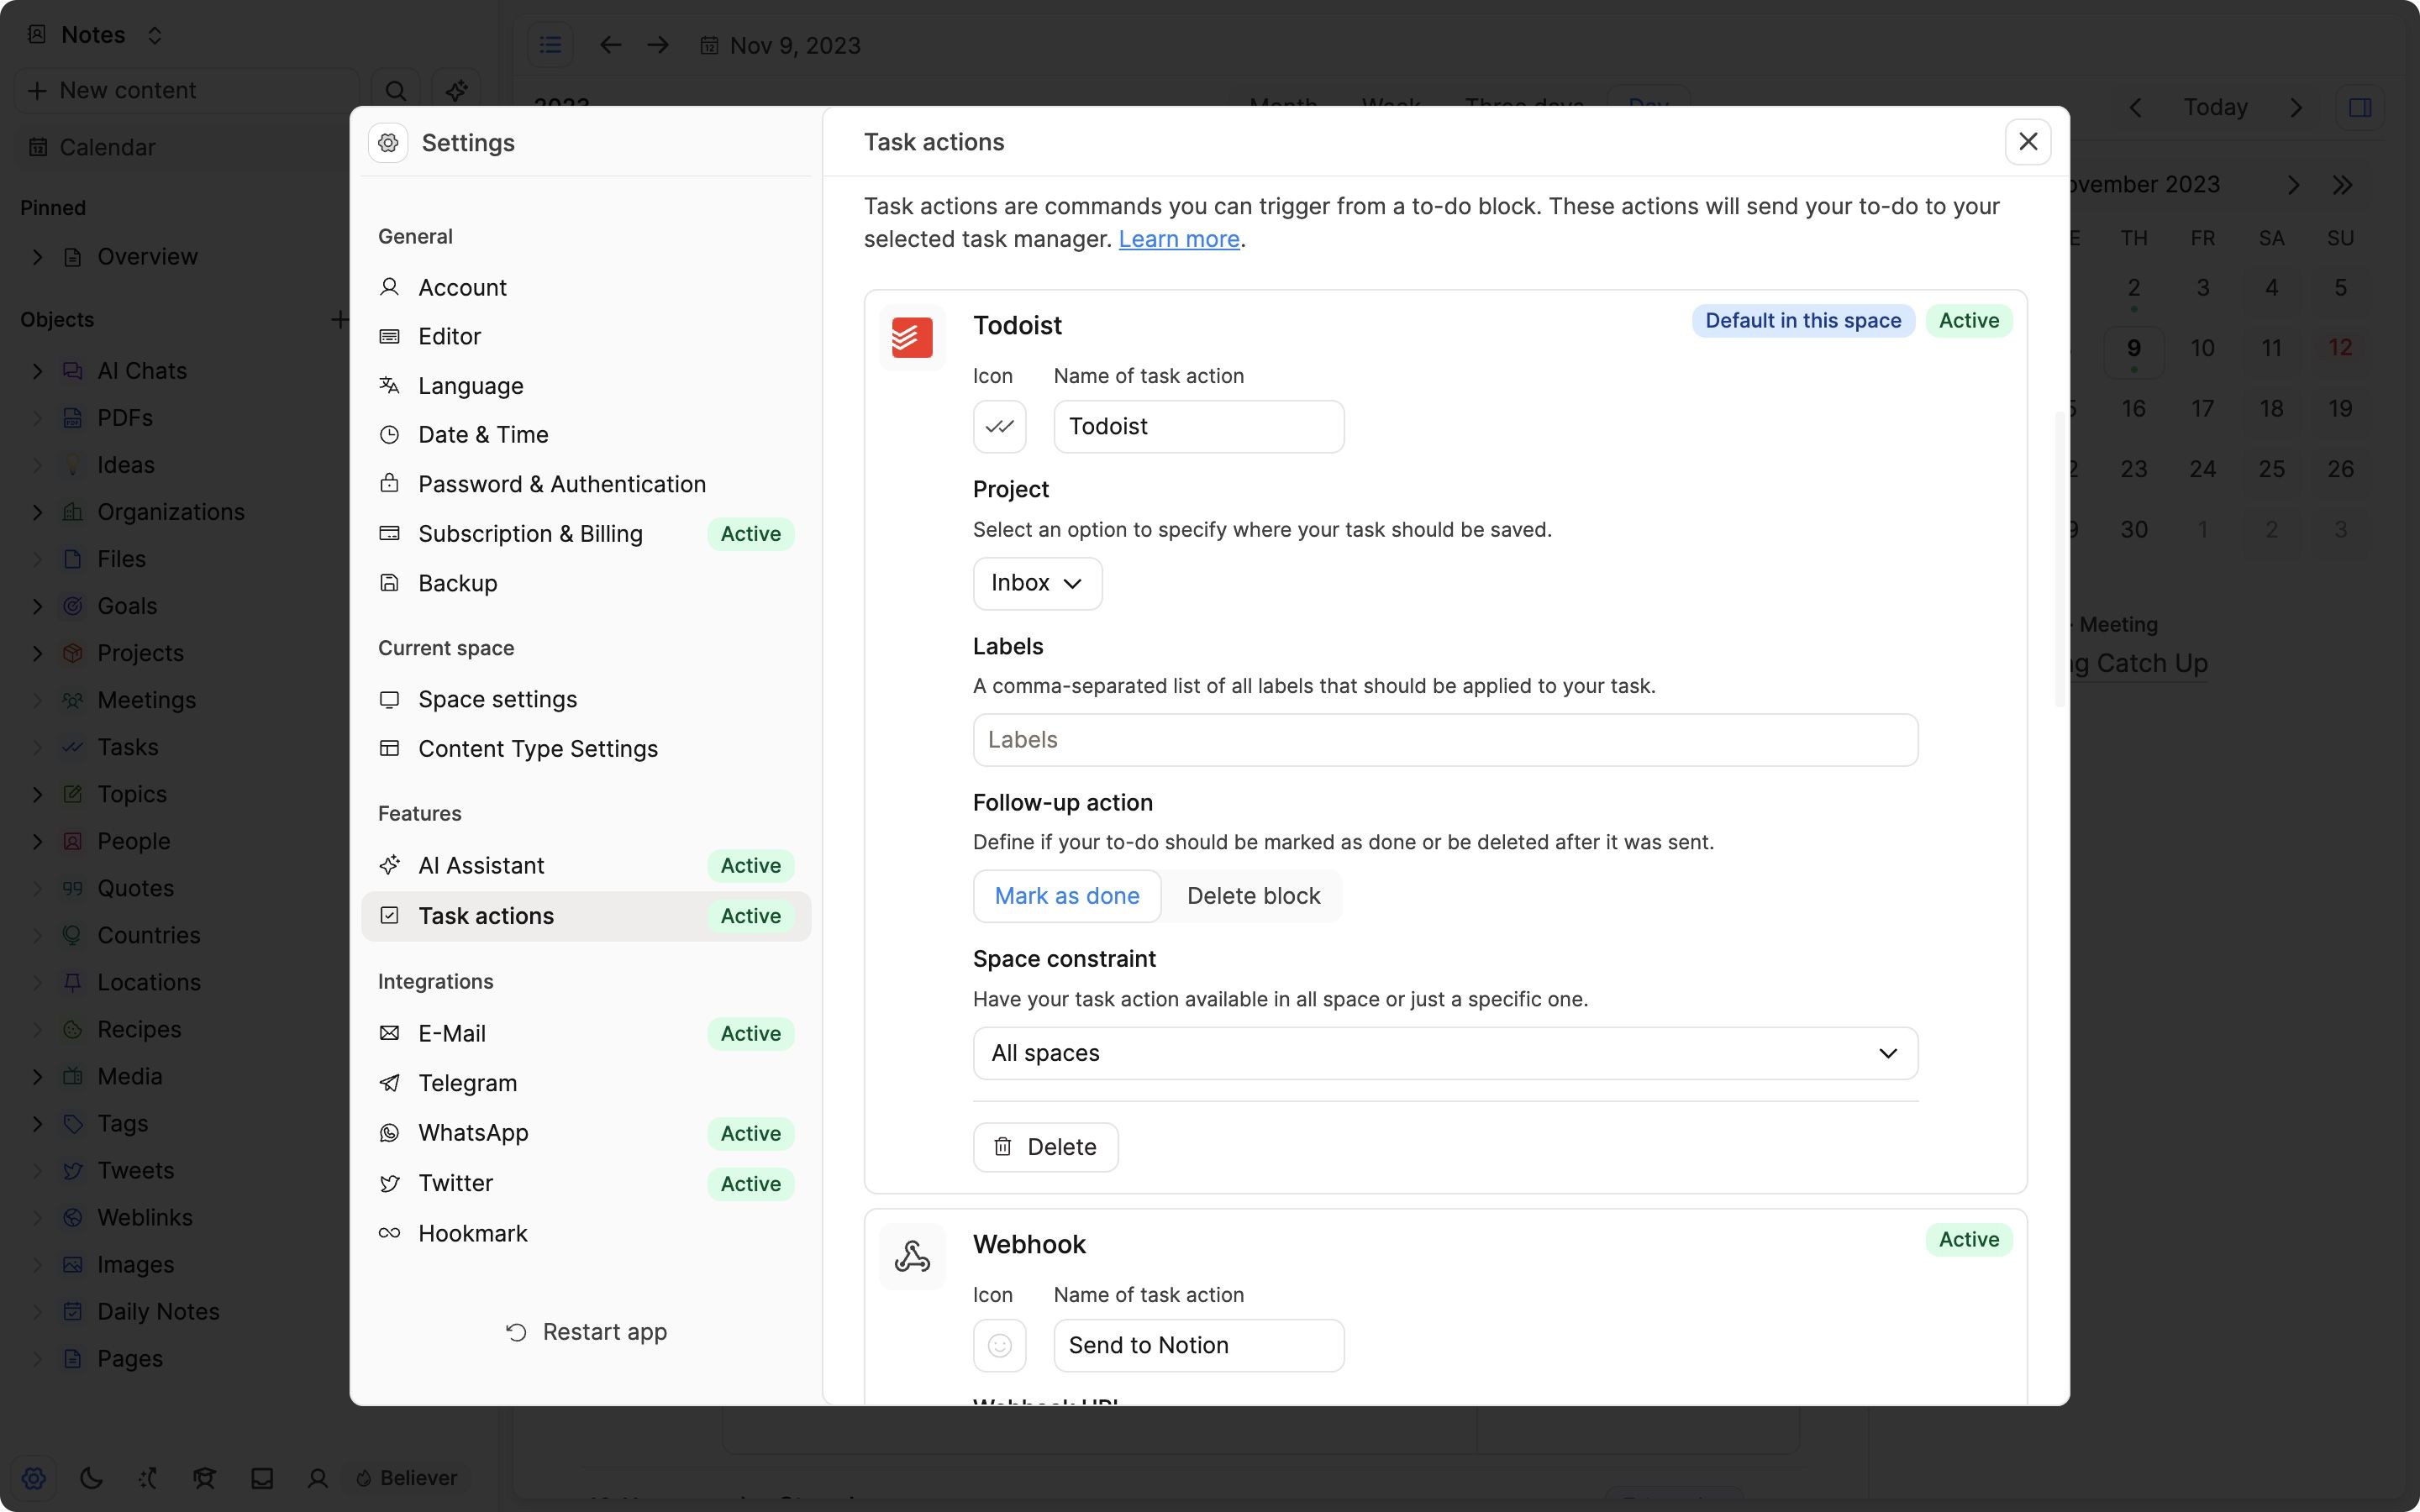The image size is (2420, 1512).
Task: Click the search icon in the sidebar
Action: 395,90
